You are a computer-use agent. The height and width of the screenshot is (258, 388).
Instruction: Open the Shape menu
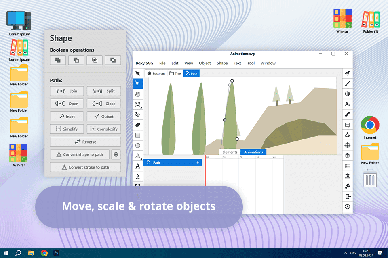(222, 63)
